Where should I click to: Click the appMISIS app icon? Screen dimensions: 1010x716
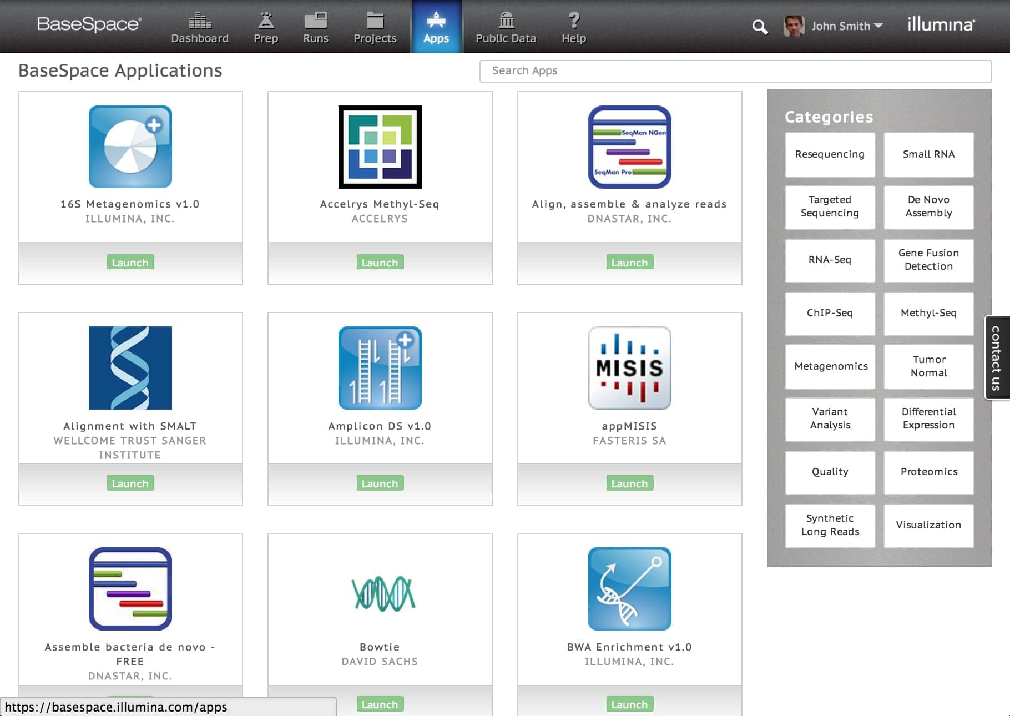[x=629, y=367]
